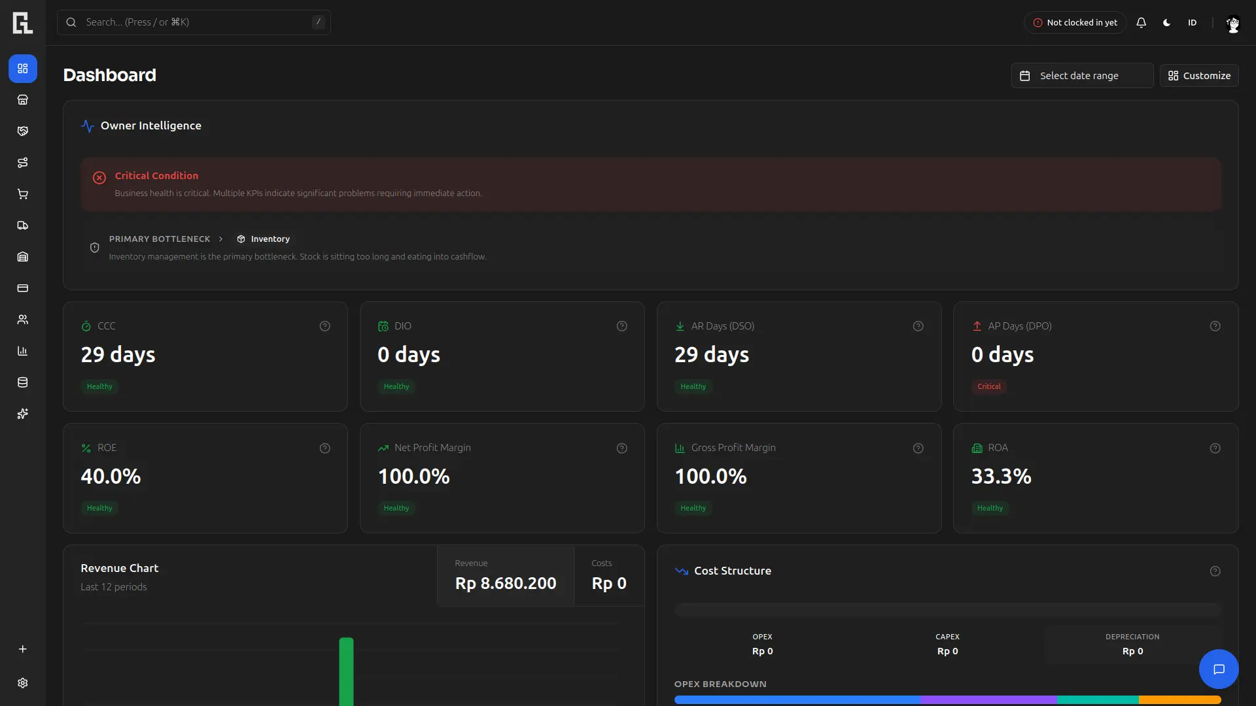1256x706 pixels.
Task: Open the user profile avatar menu
Action: tap(1232, 24)
